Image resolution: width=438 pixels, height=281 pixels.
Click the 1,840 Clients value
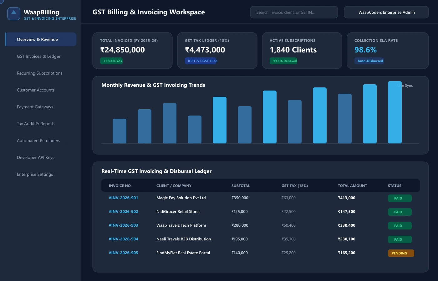(293, 50)
